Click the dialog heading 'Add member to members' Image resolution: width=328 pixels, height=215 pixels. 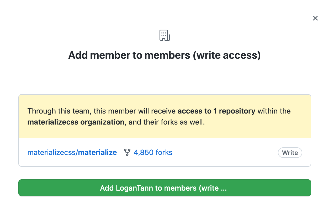[x=129, y=55]
